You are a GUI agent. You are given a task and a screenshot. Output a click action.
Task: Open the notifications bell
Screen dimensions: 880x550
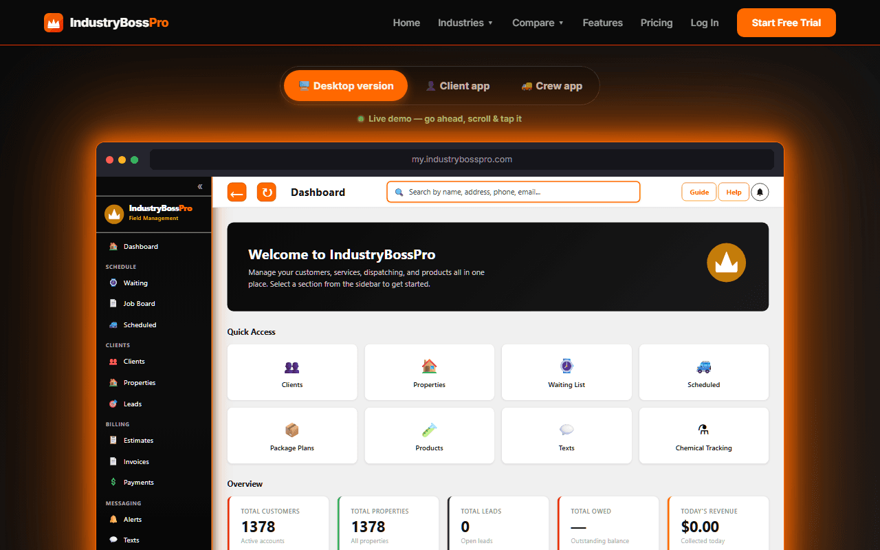(x=760, y=192)
